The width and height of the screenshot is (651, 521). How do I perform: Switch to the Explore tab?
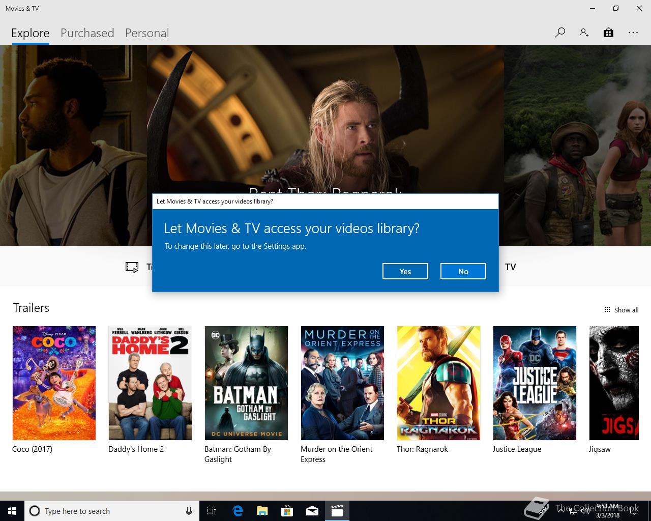click(x=31, y=33)
